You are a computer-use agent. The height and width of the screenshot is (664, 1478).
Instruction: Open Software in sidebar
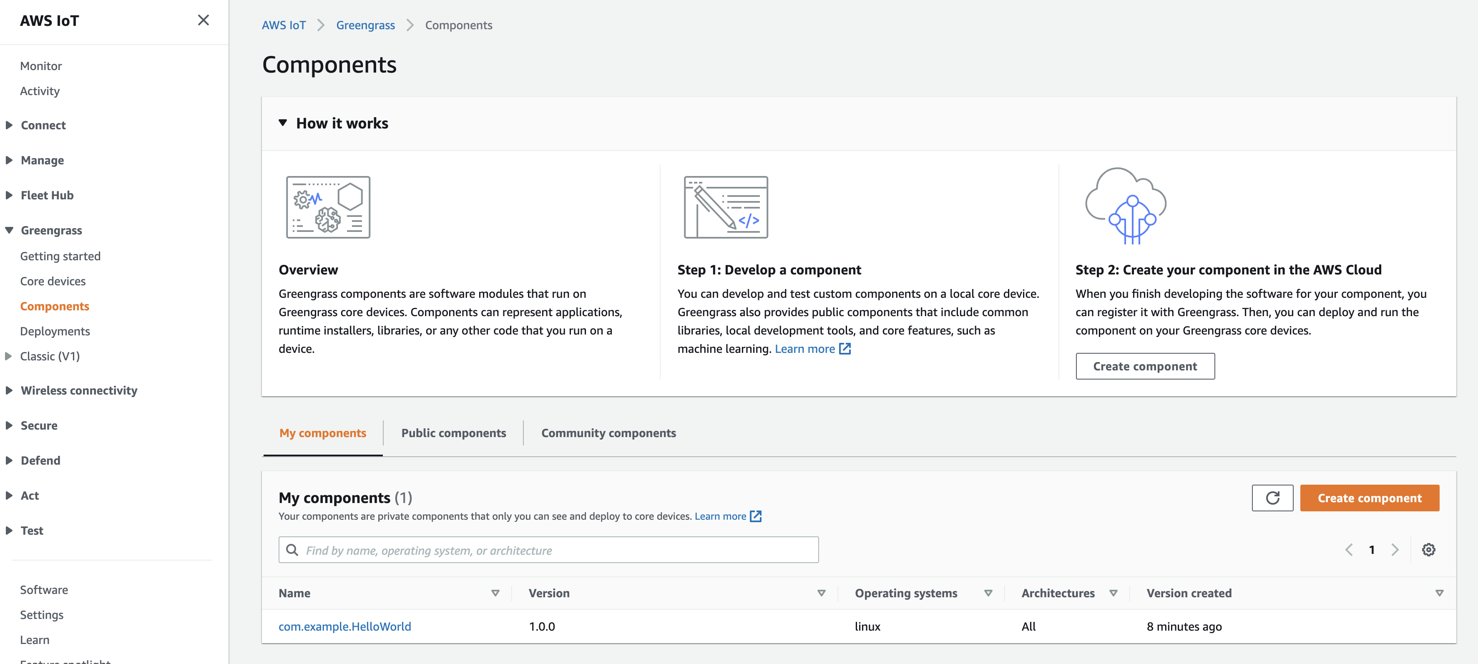click(x=44, y=589)
